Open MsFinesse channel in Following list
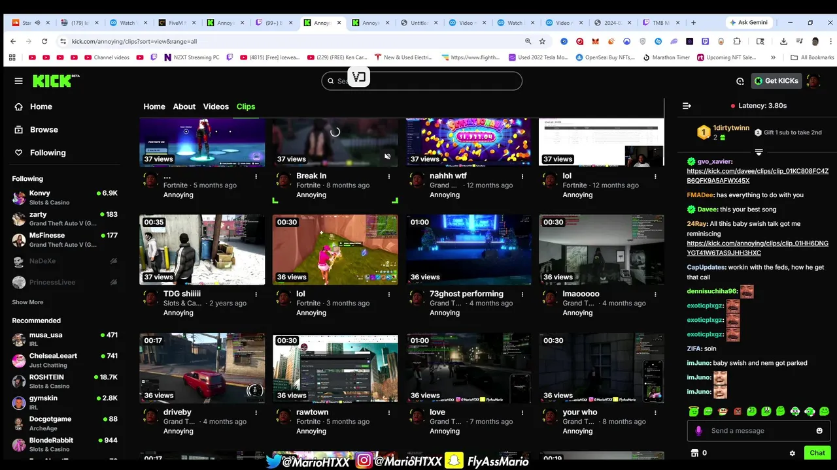This screenshot has width=837, height=470. (64, 240)
